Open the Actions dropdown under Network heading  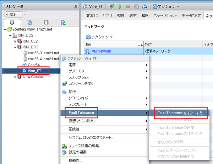click(x=99, y=37)
